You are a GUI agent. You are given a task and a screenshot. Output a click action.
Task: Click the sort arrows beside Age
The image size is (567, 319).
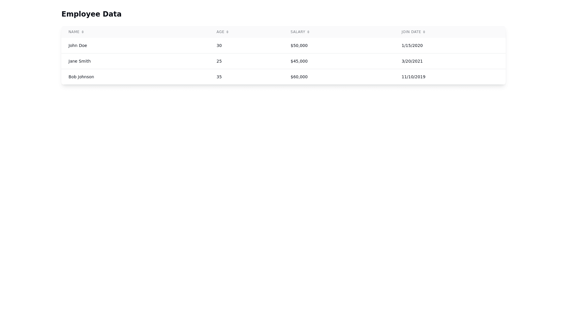[227, 32]
